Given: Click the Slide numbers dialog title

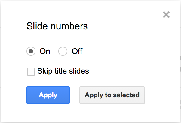Looking at the screenshot, I should [57, 26].
